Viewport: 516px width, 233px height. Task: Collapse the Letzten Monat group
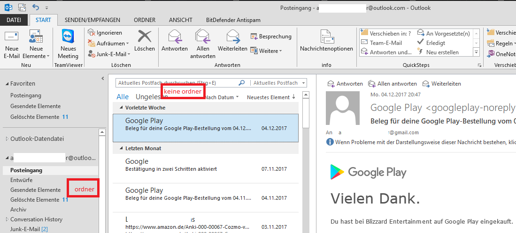tap(122, 148)
